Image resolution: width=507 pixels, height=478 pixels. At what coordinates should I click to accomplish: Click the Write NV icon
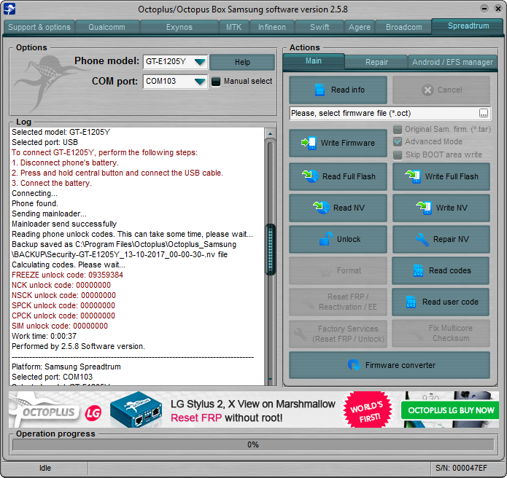point(424,208)
